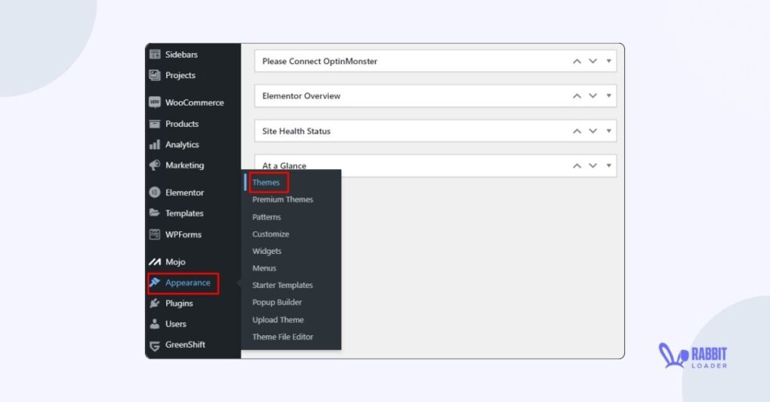Open the Products menu label

coord(182,124)
